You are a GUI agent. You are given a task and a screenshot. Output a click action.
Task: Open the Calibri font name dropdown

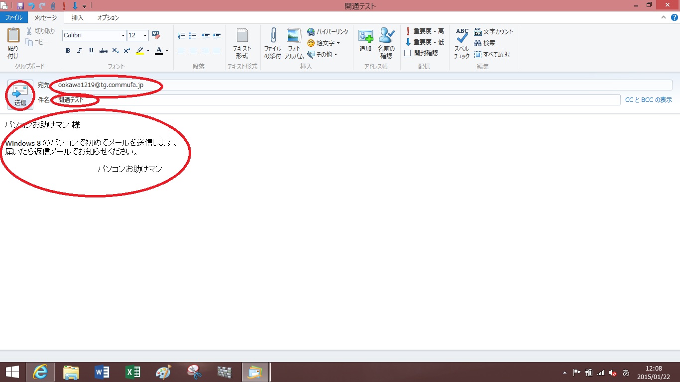tap(123, 35)
